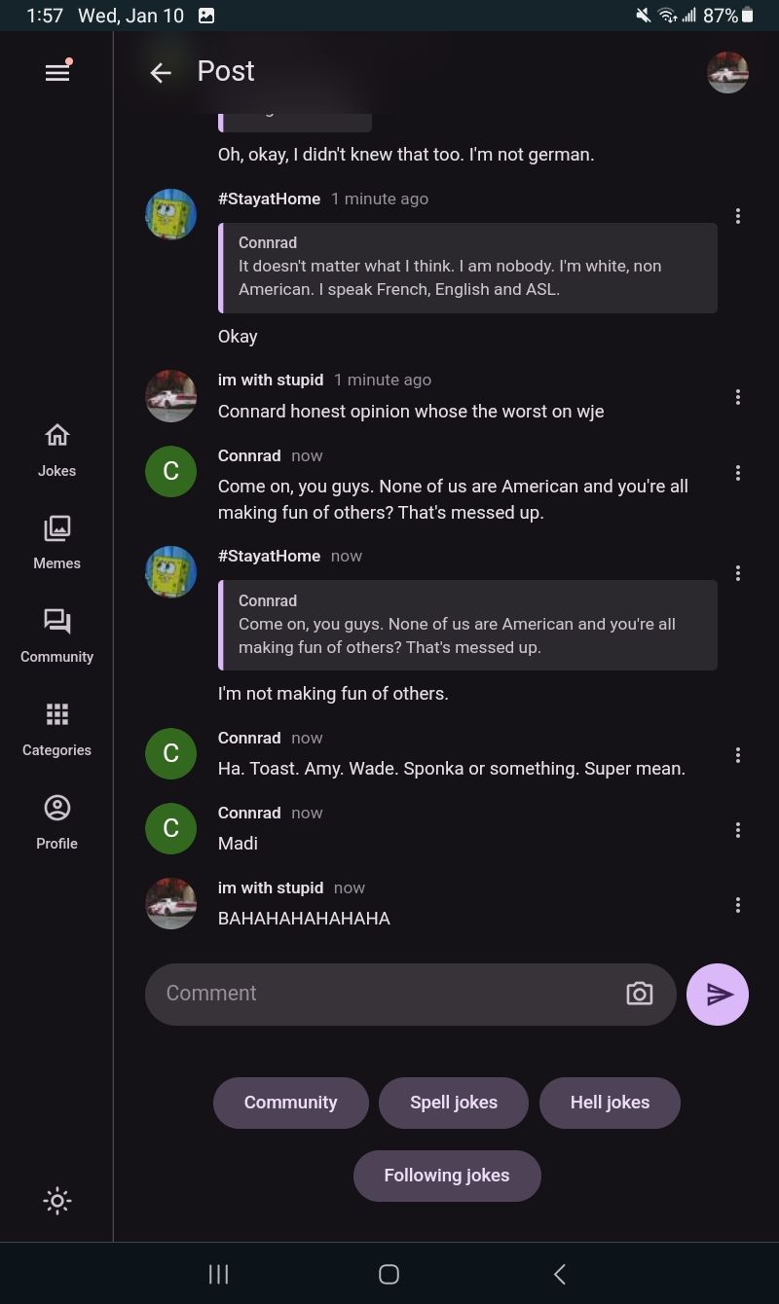779x1304 pixels.
Task: Select the Hell jokes chip
Action: (610, 1103)
